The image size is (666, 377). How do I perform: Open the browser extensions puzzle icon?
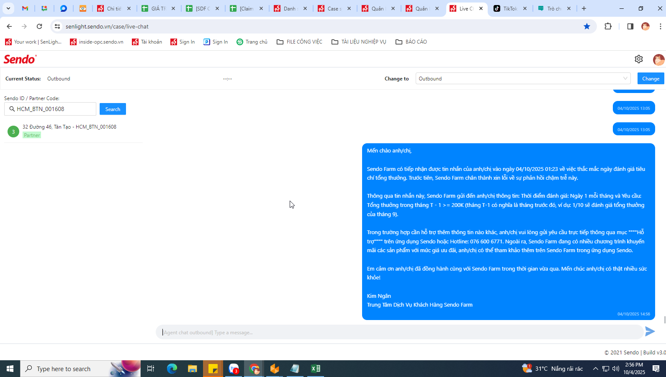pos(608,26)
